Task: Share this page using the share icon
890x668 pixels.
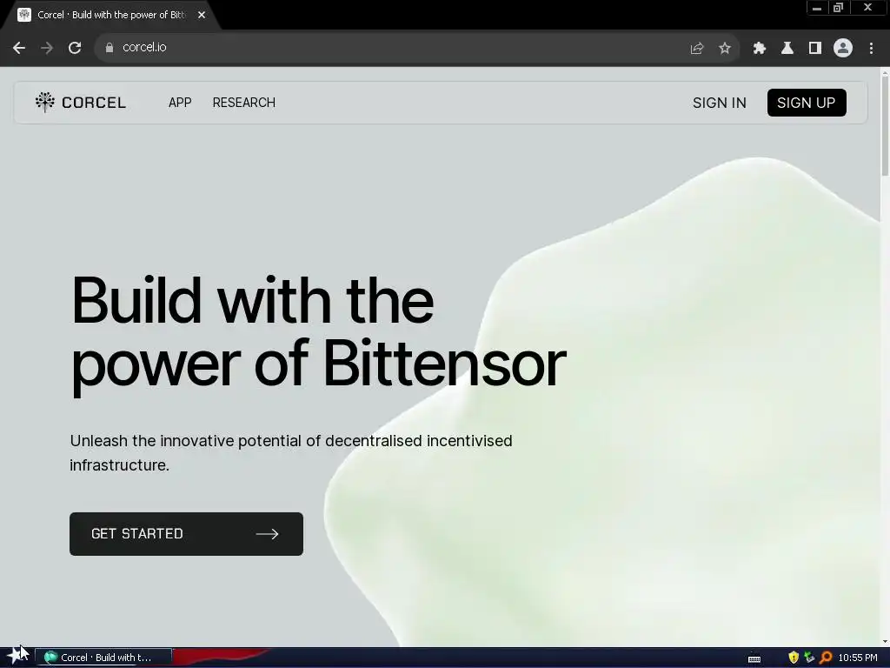Action: (x=697, y=49)
